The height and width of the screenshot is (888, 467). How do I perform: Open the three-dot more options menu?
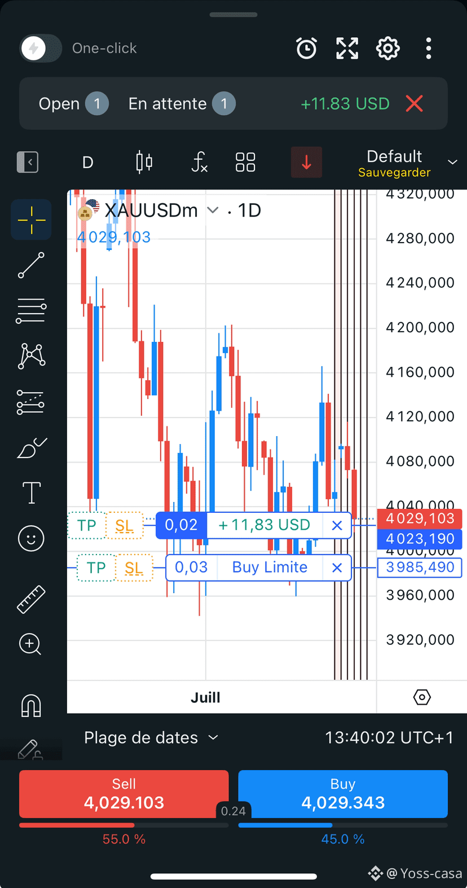429,49
